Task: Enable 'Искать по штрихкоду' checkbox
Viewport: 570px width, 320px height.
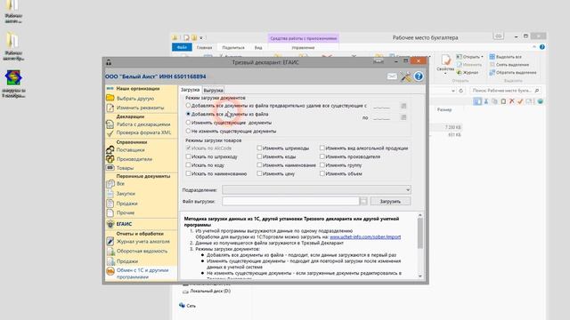Action: pyautogui.click(x=188, y=156)
